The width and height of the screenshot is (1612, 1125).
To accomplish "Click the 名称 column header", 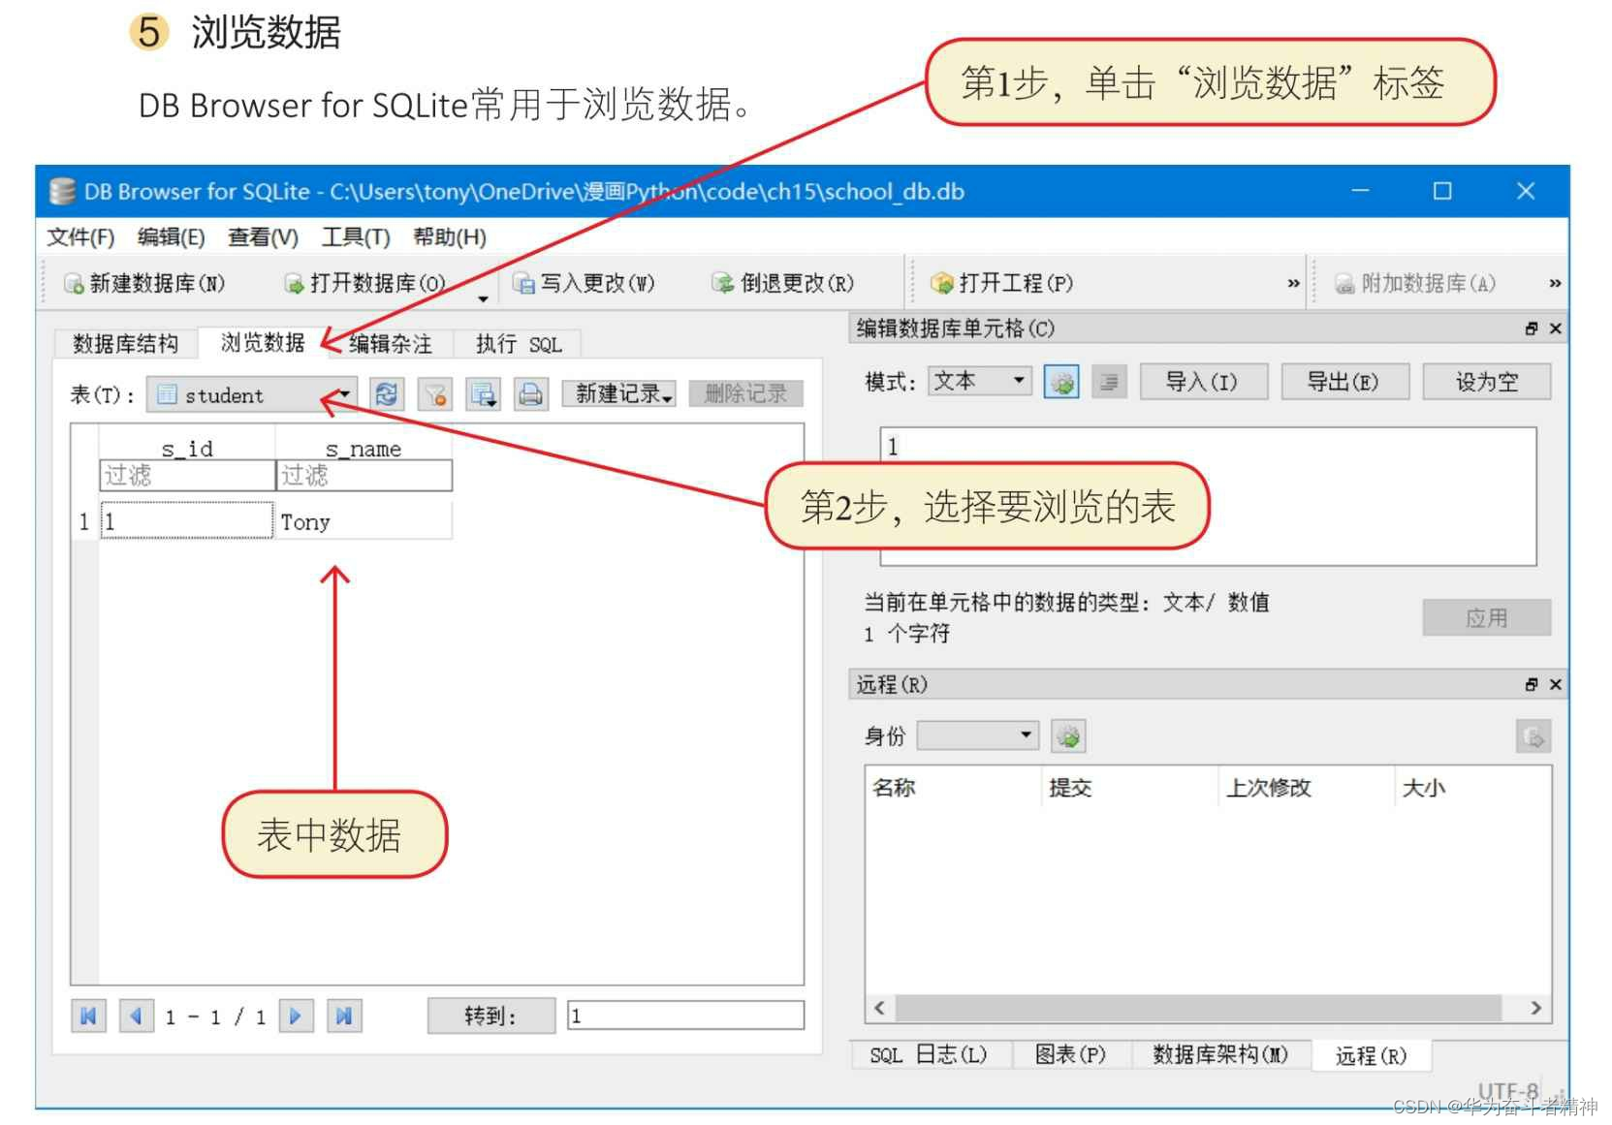I will (953, 787).
